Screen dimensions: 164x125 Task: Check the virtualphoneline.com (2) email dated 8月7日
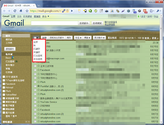click(x=35, y=114)
